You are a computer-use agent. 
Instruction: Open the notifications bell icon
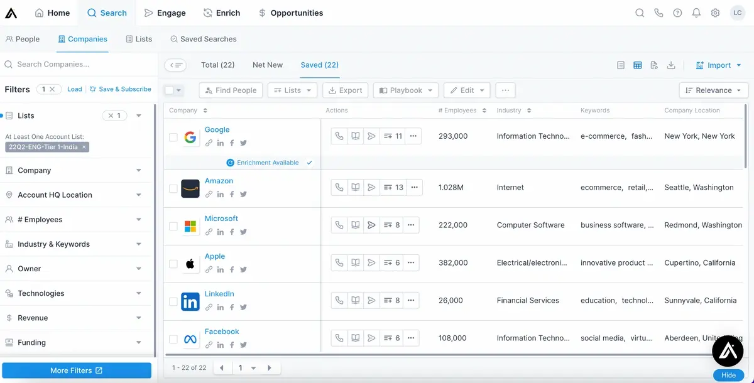[x=696, y=13]
